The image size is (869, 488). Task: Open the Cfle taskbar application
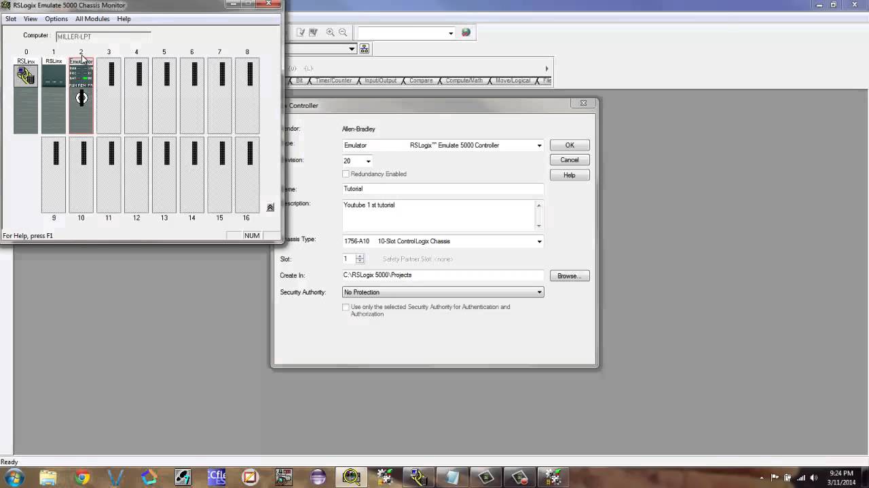coord(217,477)
